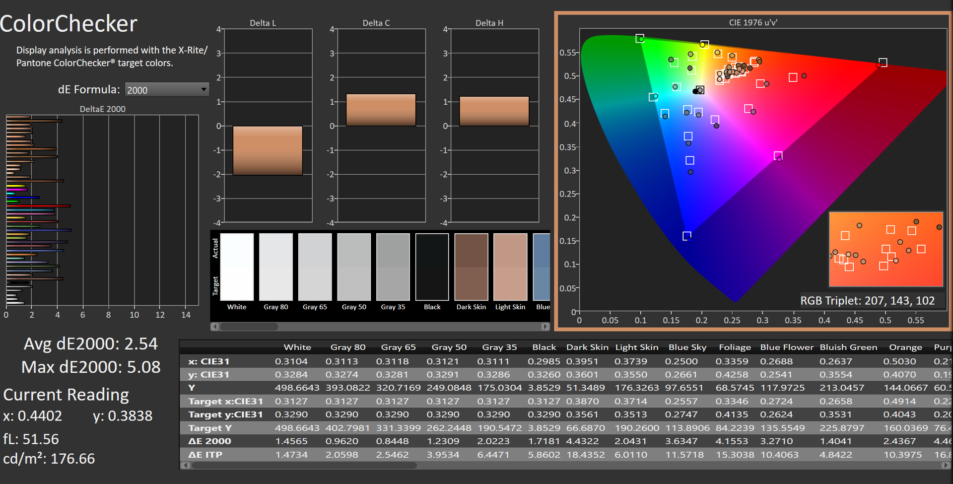Select the Gray 65 swatch
This screenshot has height=484, width=953.
(x=315, y=267)
